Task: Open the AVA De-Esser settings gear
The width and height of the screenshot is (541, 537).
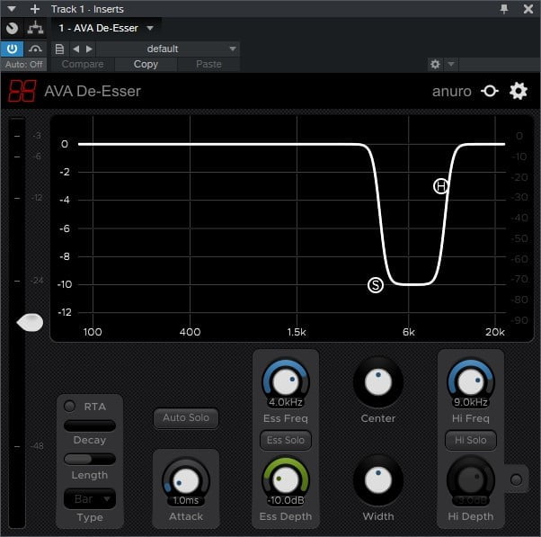Action: click(x=519, y=91)
